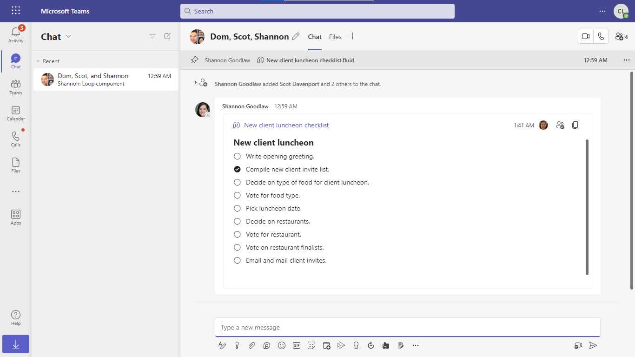This screenshot has width=635, height=357.
Task: Open the Chat section in sidebar
Action: (16, 61)
